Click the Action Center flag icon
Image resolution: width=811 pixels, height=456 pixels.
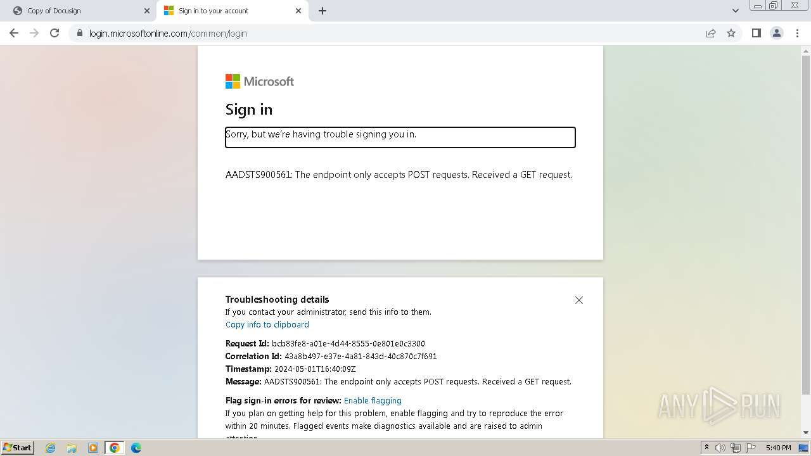click(751, 448)
